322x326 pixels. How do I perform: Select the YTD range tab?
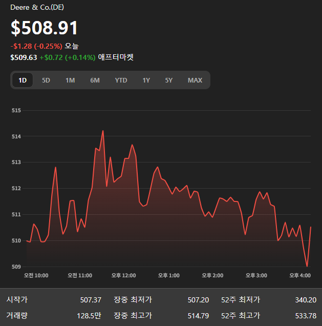coord(121,80)
